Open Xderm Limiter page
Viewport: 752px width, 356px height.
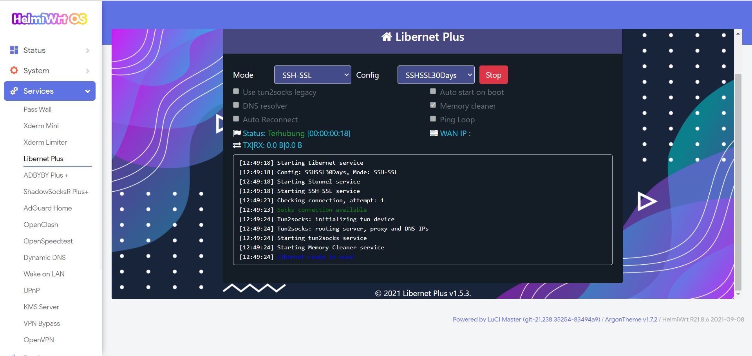pyautogui.click(x=45, y=142)
